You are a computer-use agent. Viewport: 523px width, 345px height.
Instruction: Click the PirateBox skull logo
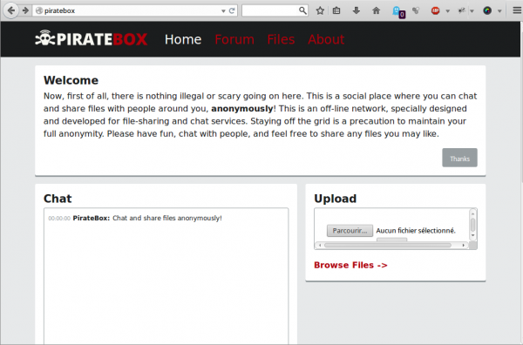point(45,38)
